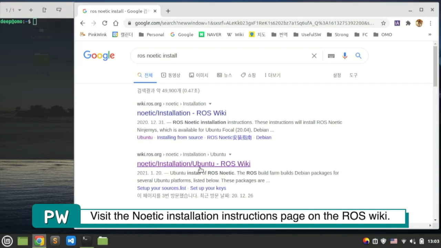The height and width of the screenshot is (248, 441).
Task: Bookmark this page with the star icon
Action: coord(383,23)
